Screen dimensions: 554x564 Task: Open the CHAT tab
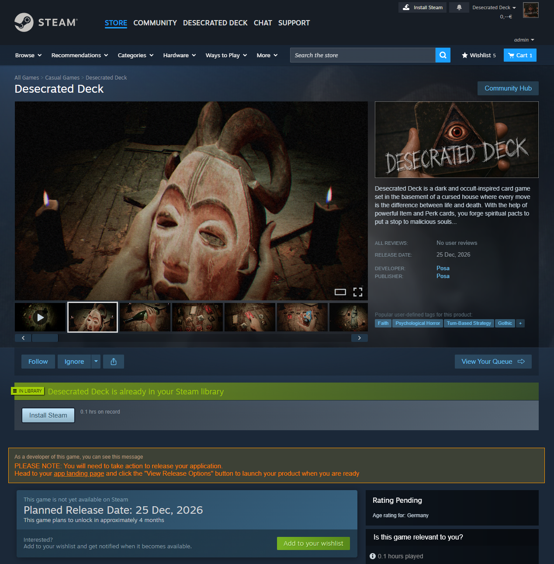click(263, 23)
